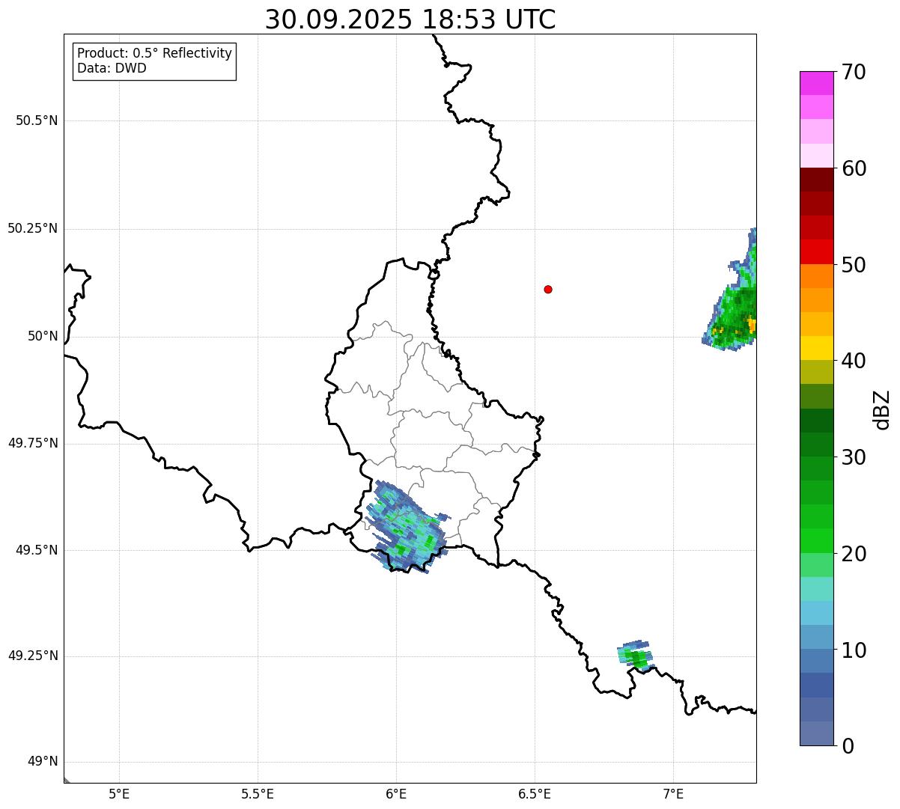Click the magenta top colorbar segment
The height and width of the screenshot is (809, 900).
coord(816,83)
